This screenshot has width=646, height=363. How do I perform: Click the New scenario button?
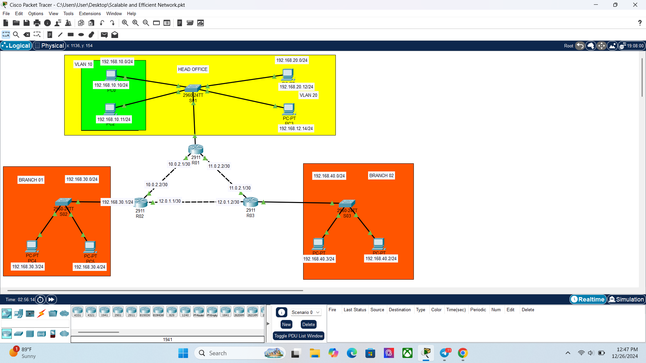[286, 324]
